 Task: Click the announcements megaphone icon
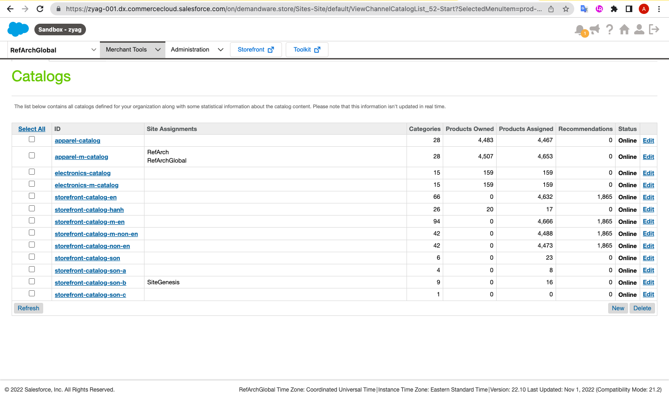point(594,29)
